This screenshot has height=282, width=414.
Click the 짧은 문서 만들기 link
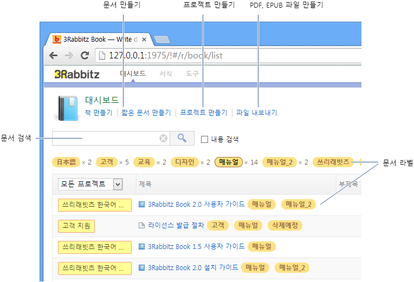(x=146, y=113)
